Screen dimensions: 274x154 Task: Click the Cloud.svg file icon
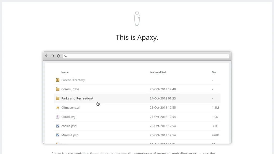point(57,117)
